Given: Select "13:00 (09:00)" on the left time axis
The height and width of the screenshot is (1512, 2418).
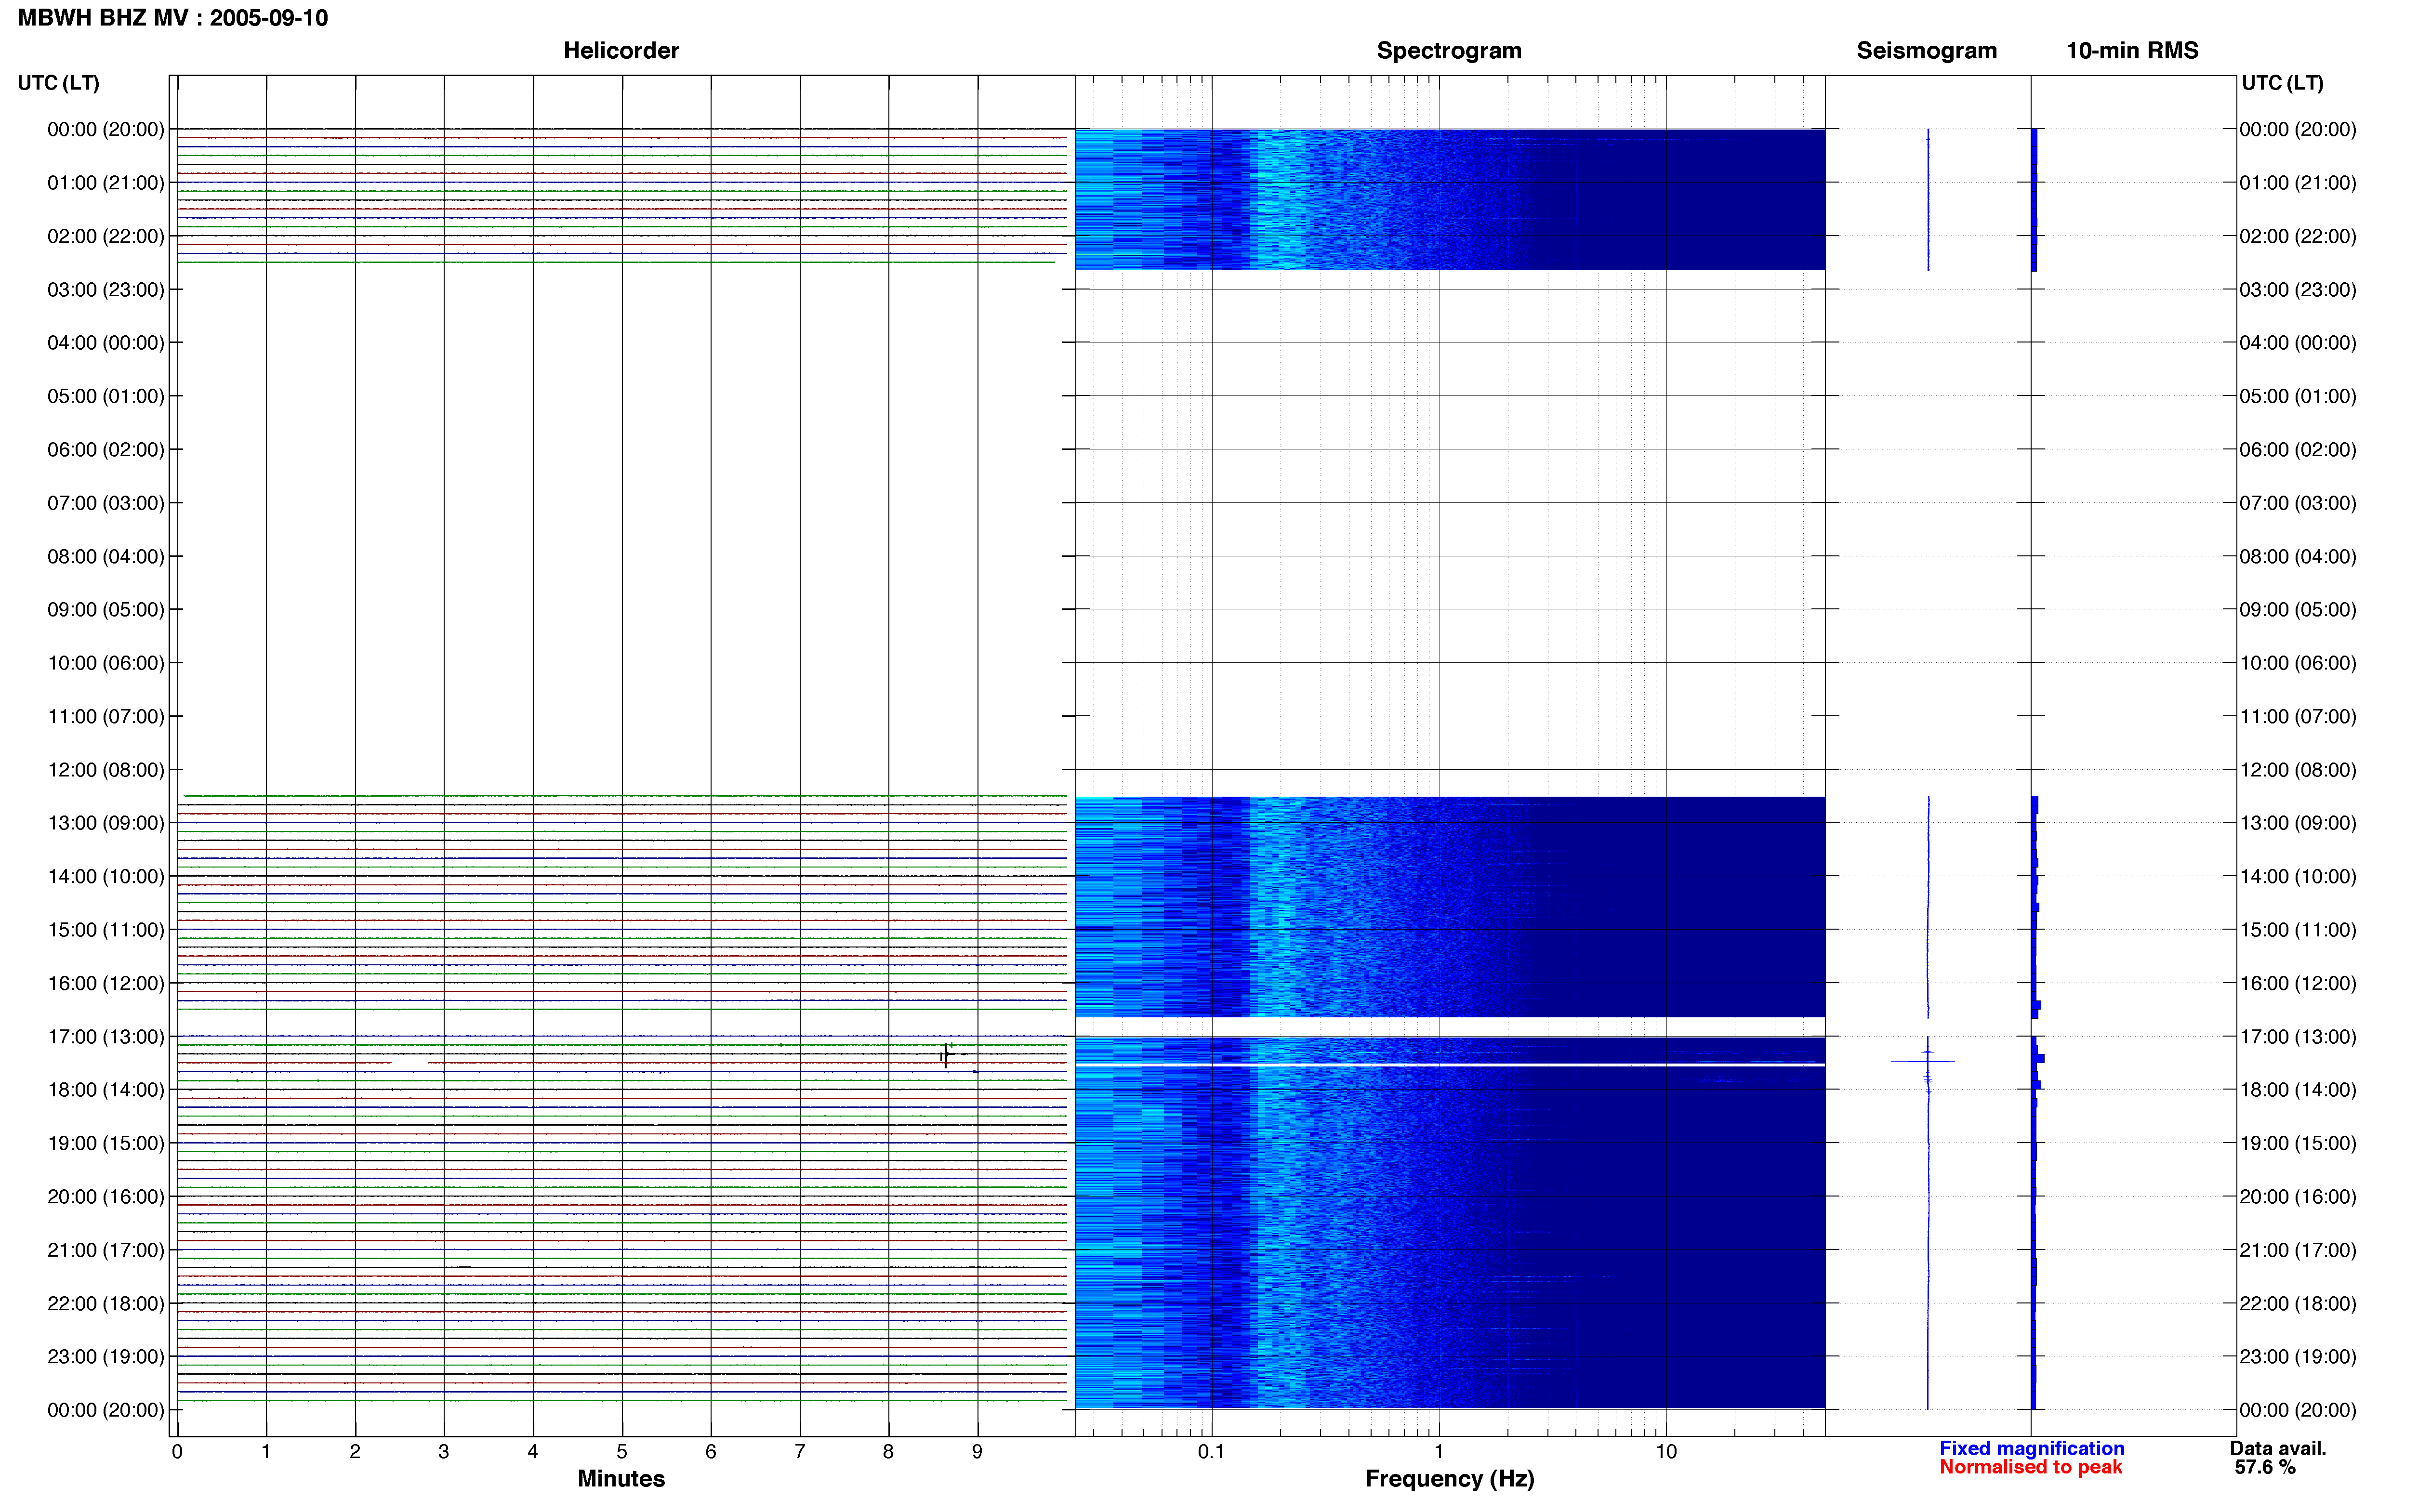Looking at the screenshot, I should (106, 823).
